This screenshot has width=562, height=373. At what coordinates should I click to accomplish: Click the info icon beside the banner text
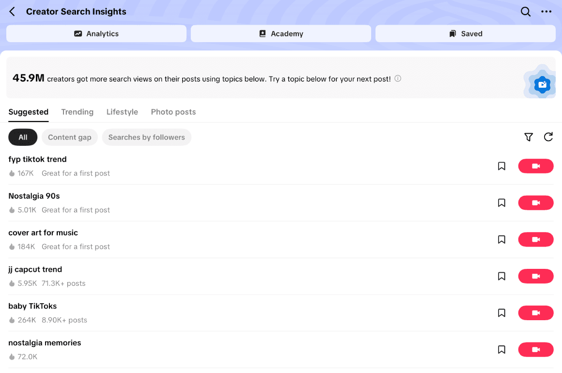[x=398, y=78]
